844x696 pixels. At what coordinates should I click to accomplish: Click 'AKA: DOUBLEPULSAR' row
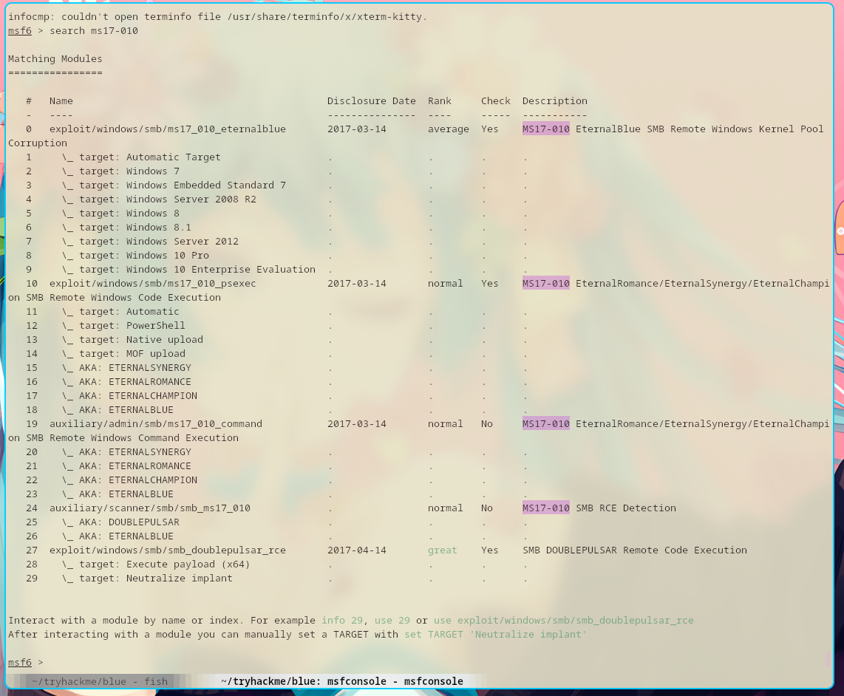pos(120,522)
